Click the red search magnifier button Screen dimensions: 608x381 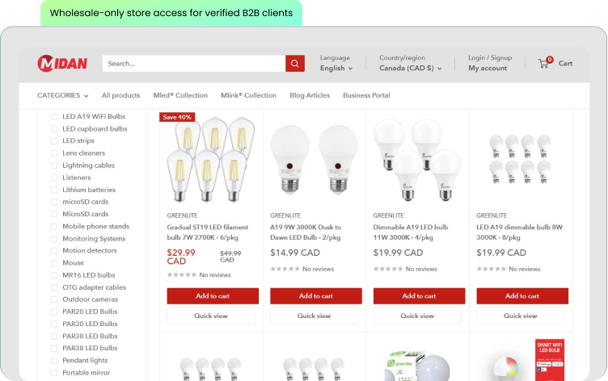click(294, 64)
